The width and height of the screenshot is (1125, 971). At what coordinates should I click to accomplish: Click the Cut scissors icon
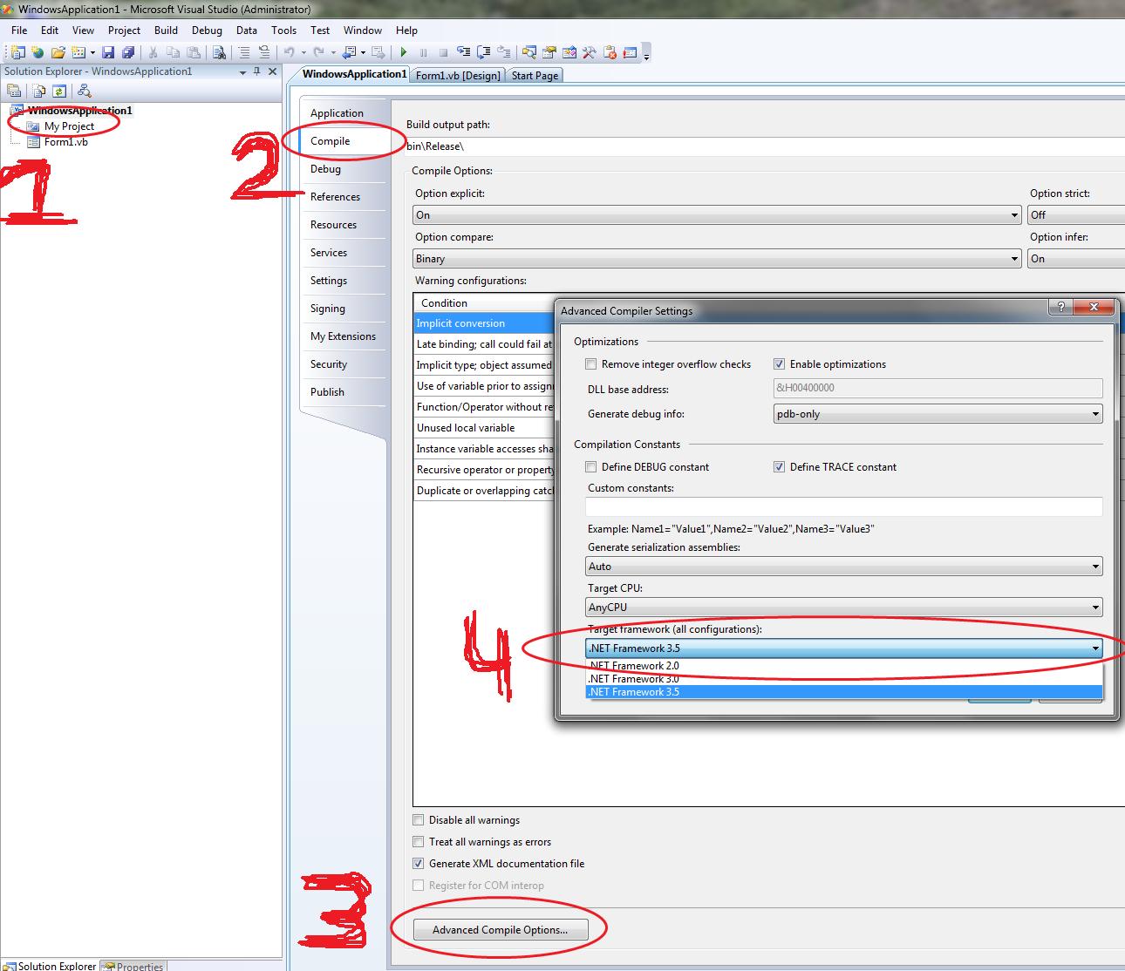click(153, 52)
